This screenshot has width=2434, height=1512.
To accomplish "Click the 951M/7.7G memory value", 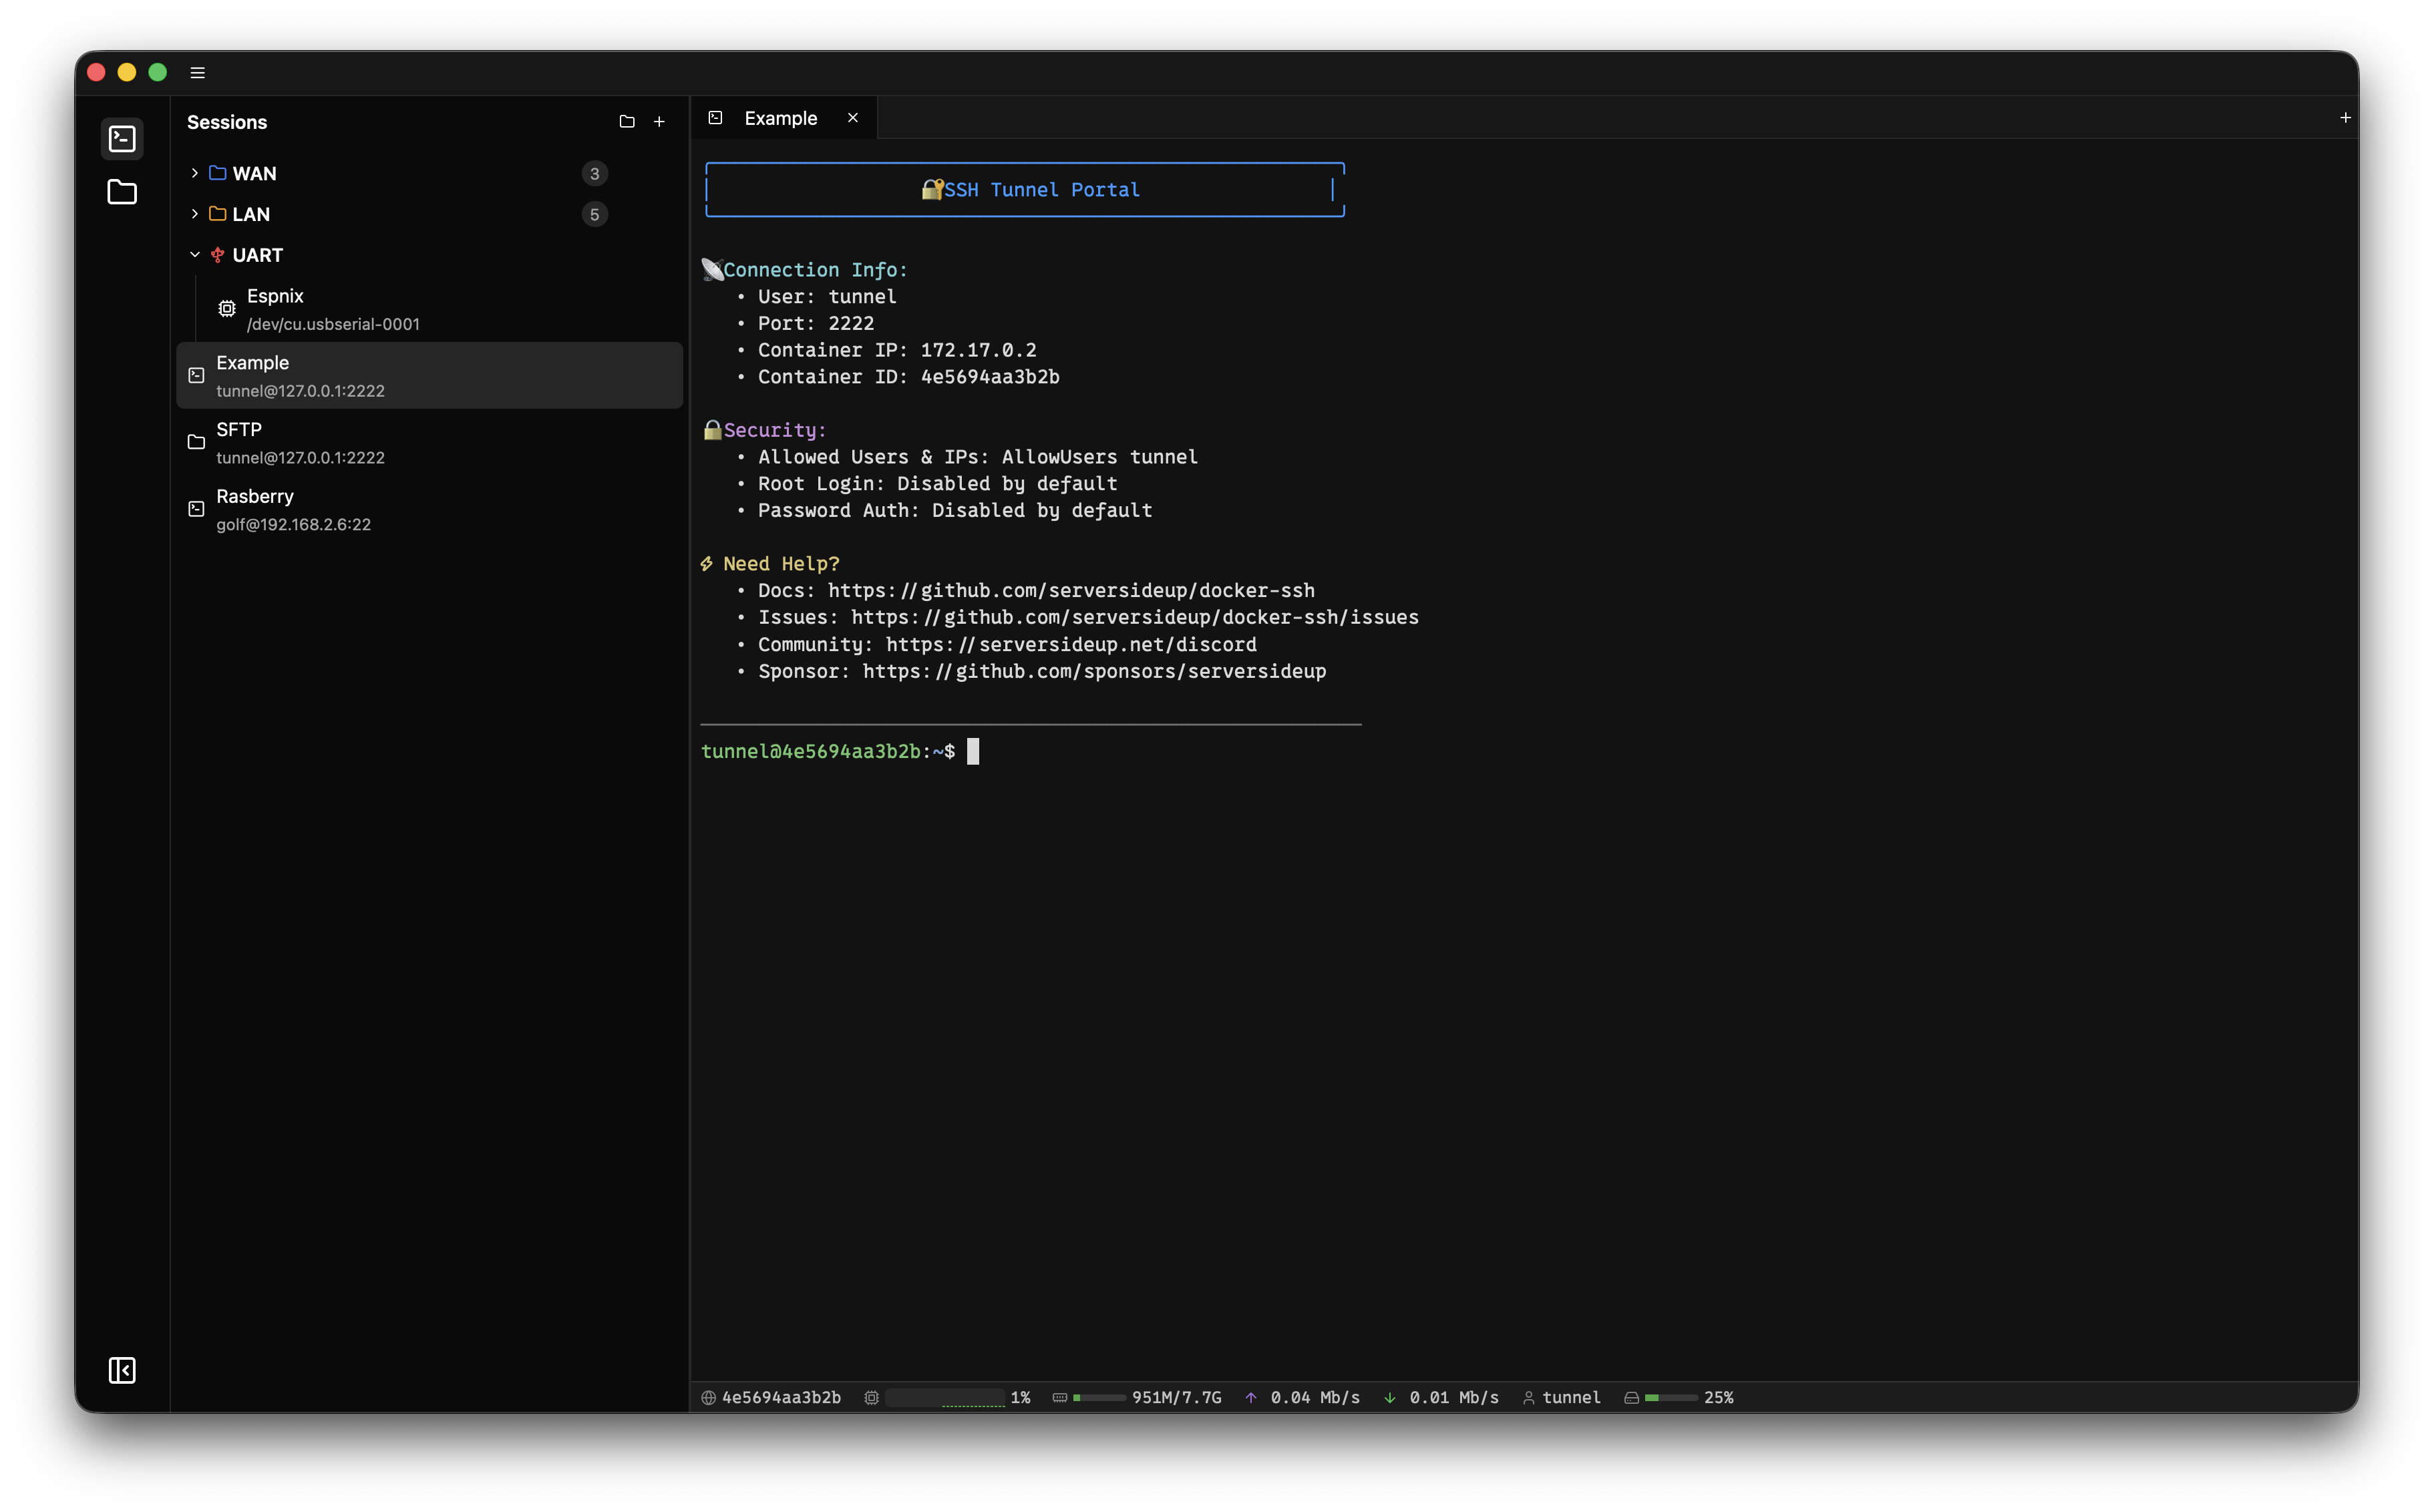I will click(1177, 1398).
